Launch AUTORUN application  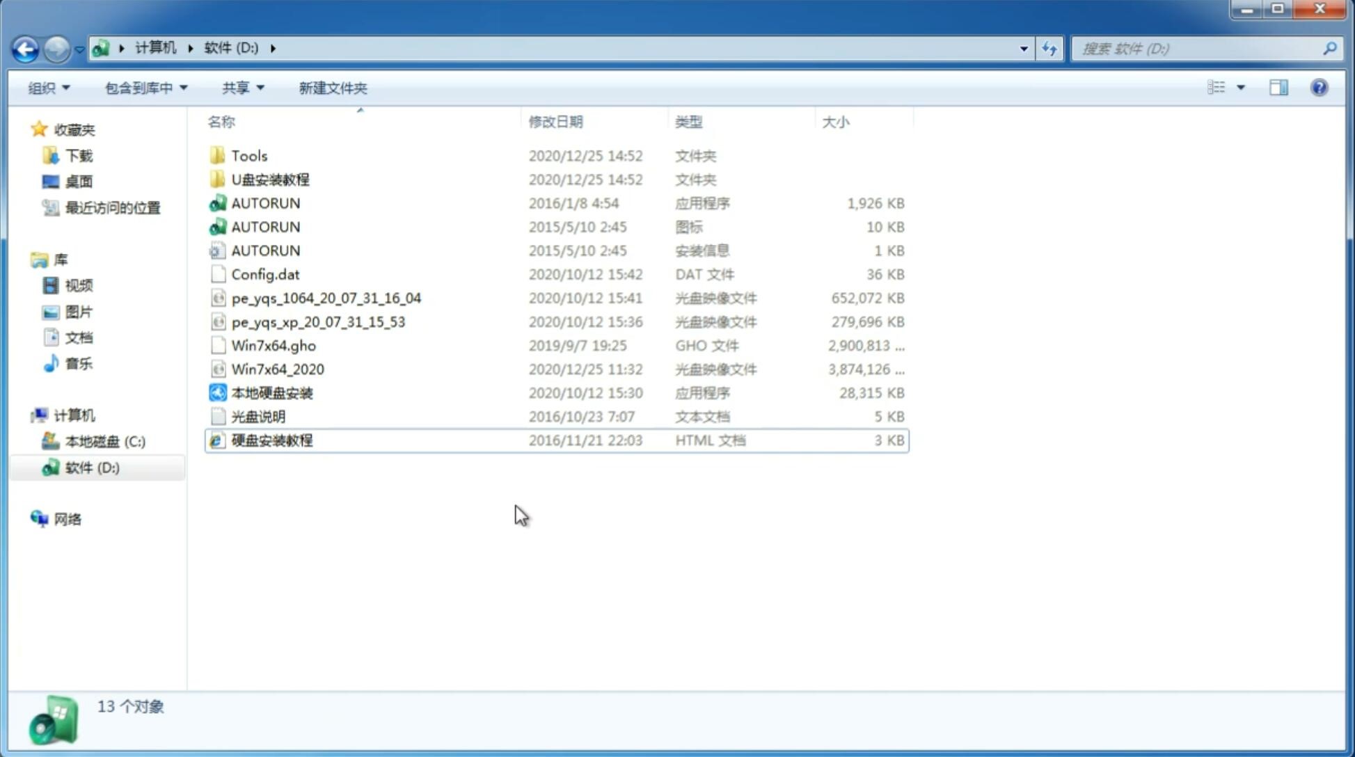click(265, 202)
